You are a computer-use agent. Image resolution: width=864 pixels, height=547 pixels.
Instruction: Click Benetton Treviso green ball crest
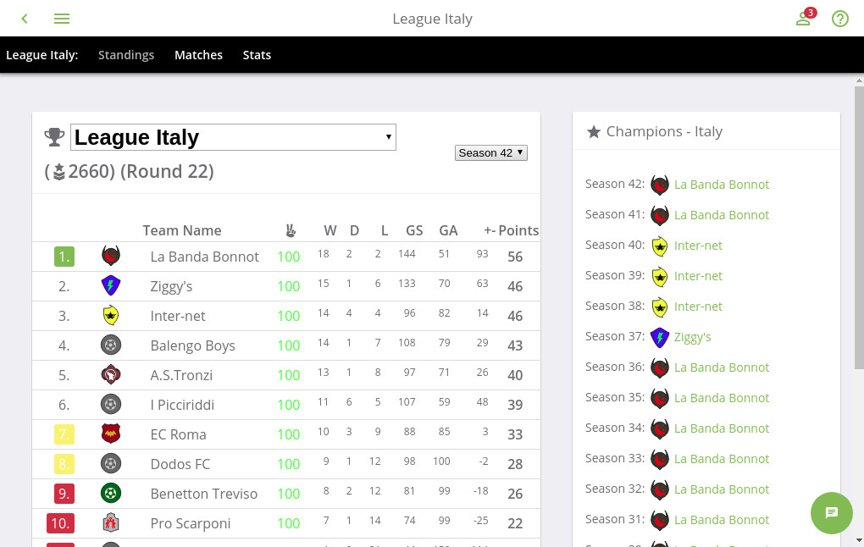pyautogui.click(x=111, y=493)
